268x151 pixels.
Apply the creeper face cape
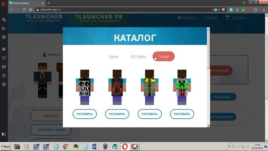coord(182,114)
